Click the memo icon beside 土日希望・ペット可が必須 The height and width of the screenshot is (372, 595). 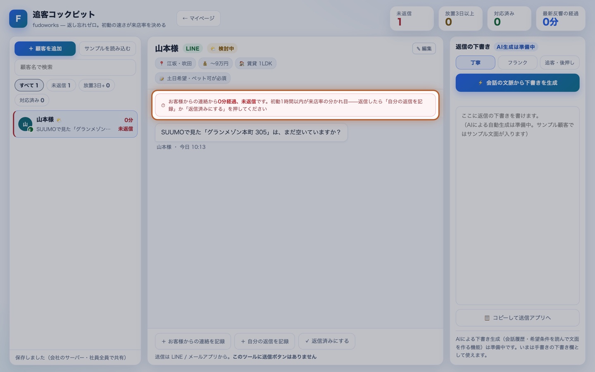point(162,79)
